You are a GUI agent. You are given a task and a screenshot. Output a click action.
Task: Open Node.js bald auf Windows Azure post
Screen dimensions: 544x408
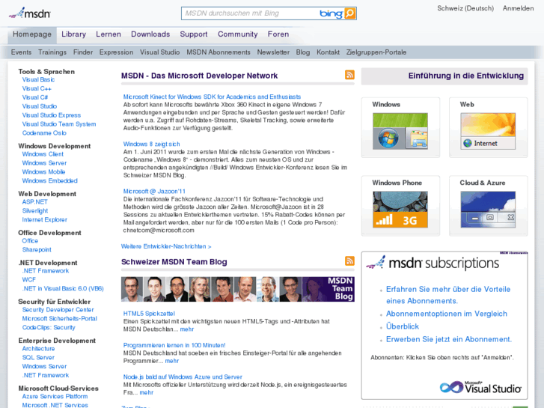click(183, 377)
